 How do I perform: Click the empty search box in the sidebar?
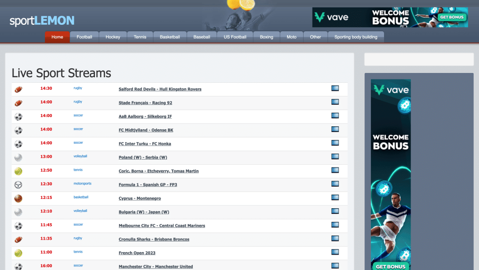point(419,59)
